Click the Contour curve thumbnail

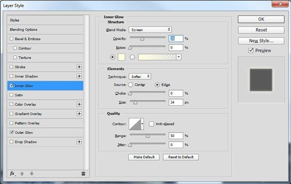135,124
